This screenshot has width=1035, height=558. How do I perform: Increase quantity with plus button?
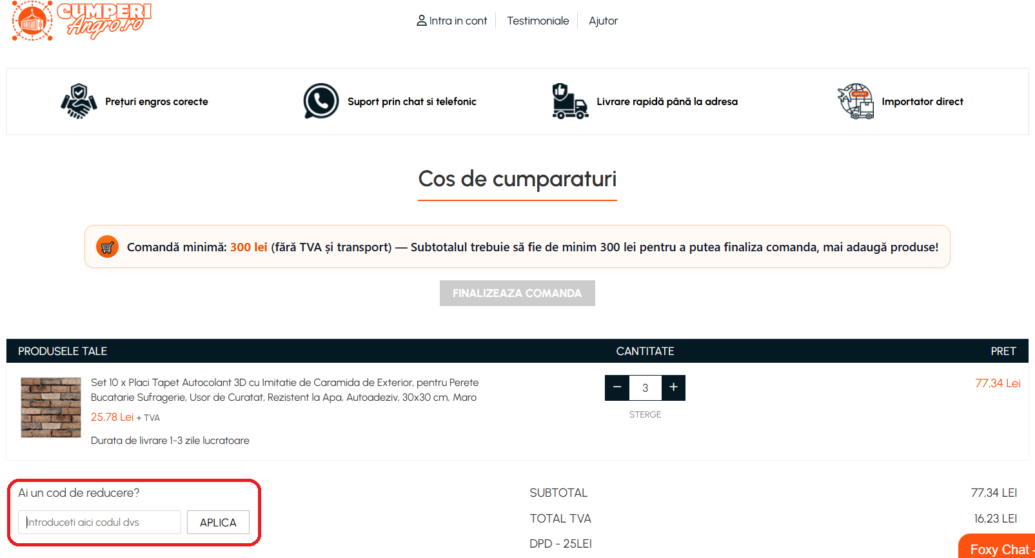tap(673, 387)
